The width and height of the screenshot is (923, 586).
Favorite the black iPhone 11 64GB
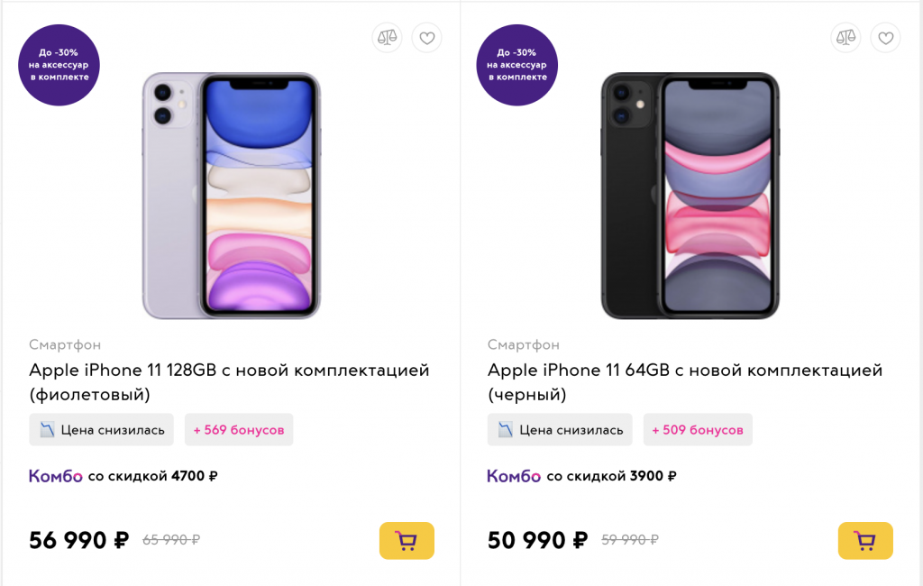coord(885,38)
